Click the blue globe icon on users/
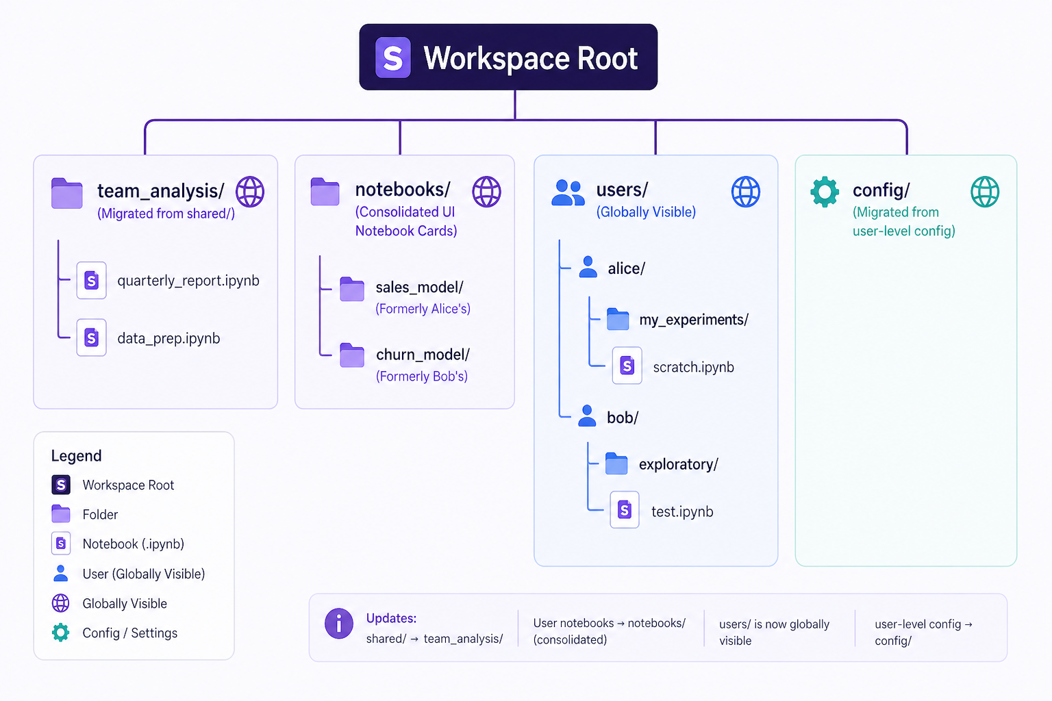Viewport: 1052px width, 701px height. [x=745, y=192]
